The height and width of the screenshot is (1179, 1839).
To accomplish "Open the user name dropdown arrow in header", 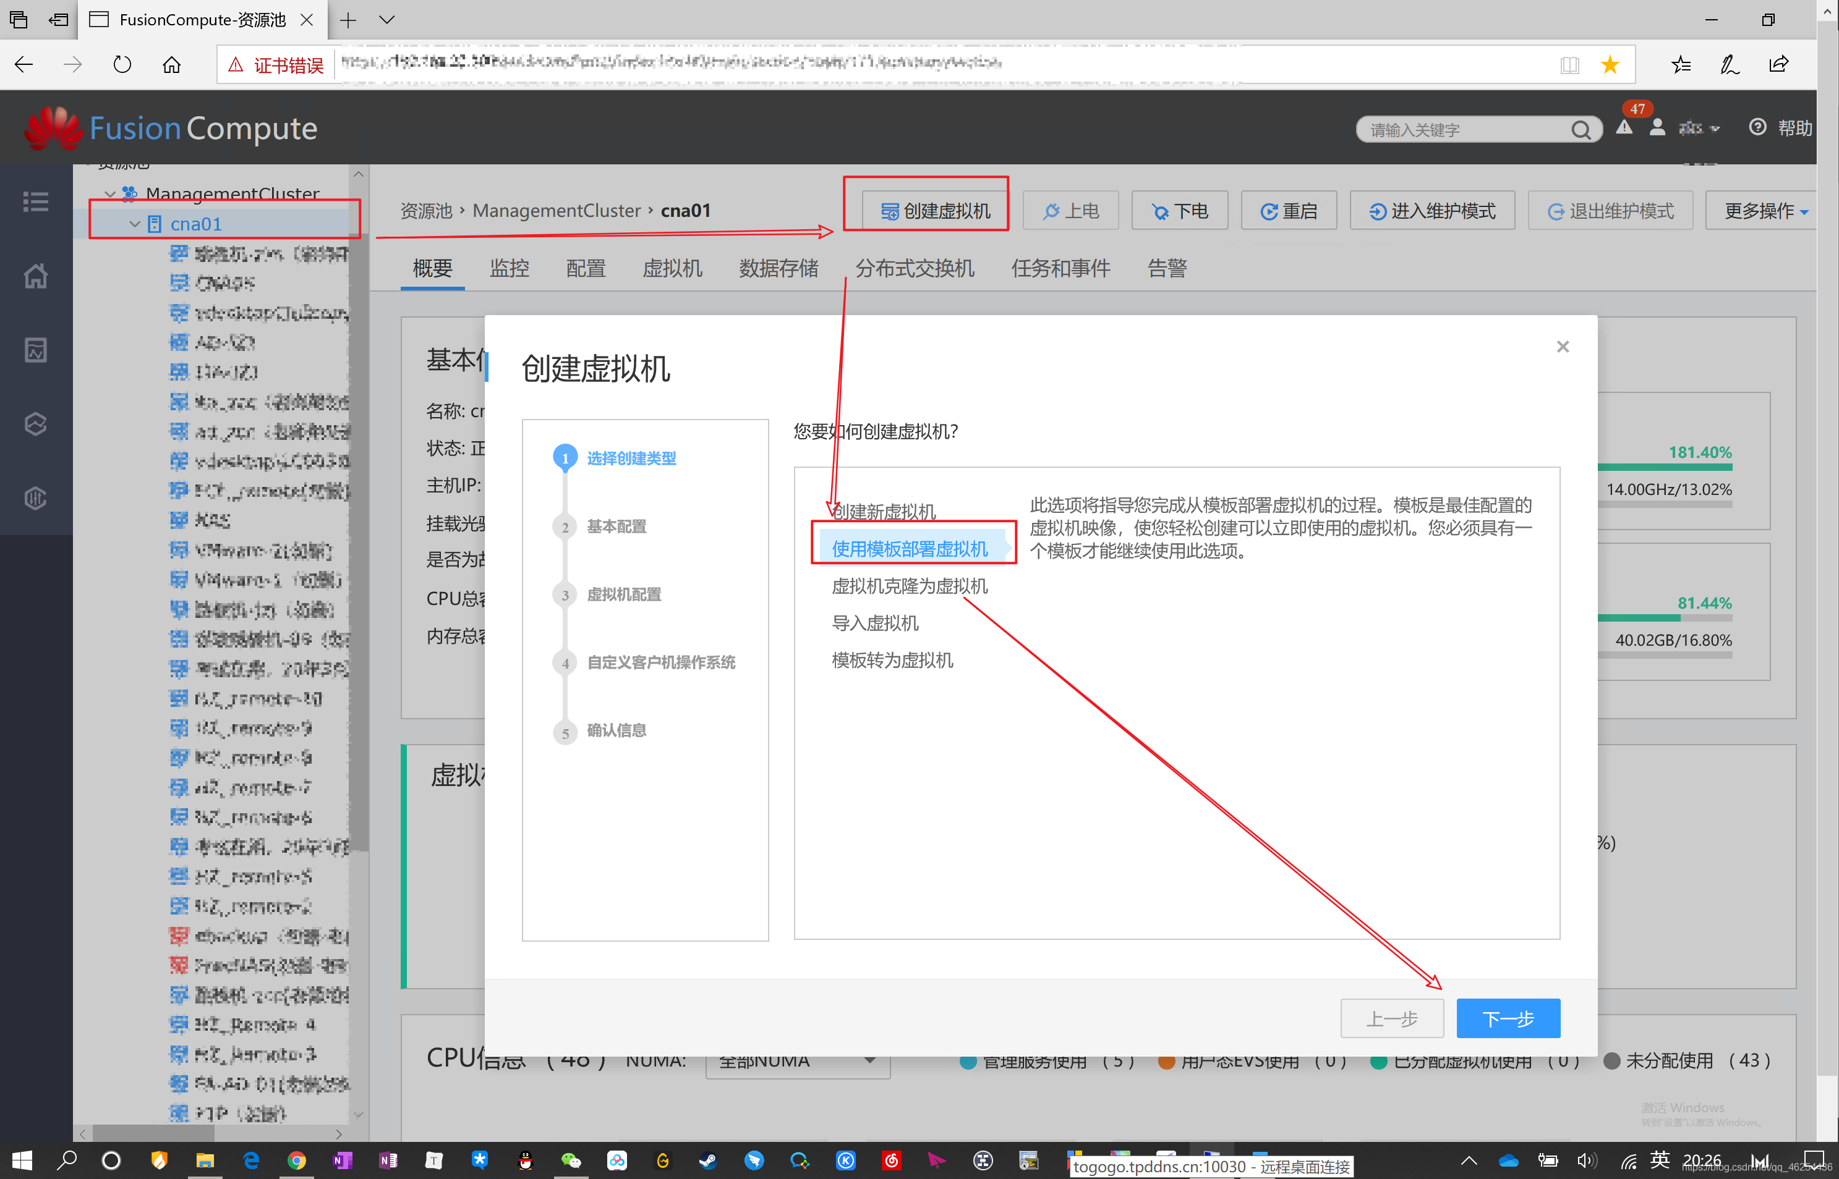I will pyautogui.click(x=1715, y=129).
